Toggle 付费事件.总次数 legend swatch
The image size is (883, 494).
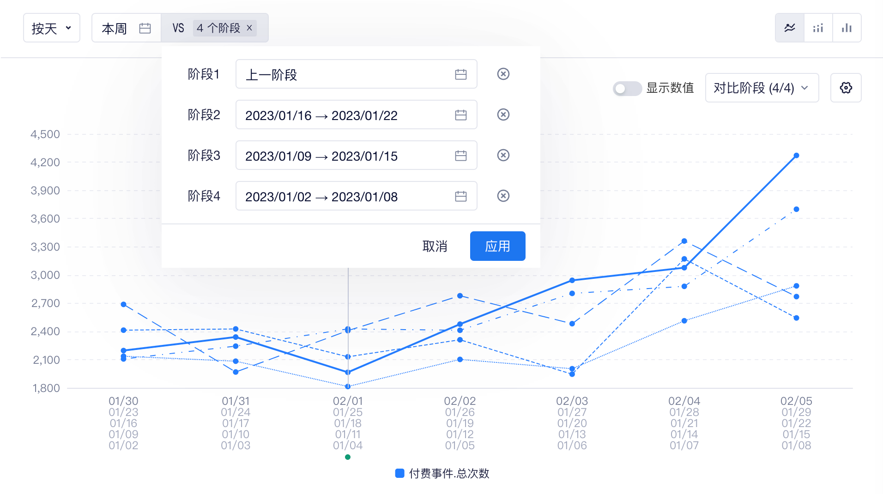(400, 473)
